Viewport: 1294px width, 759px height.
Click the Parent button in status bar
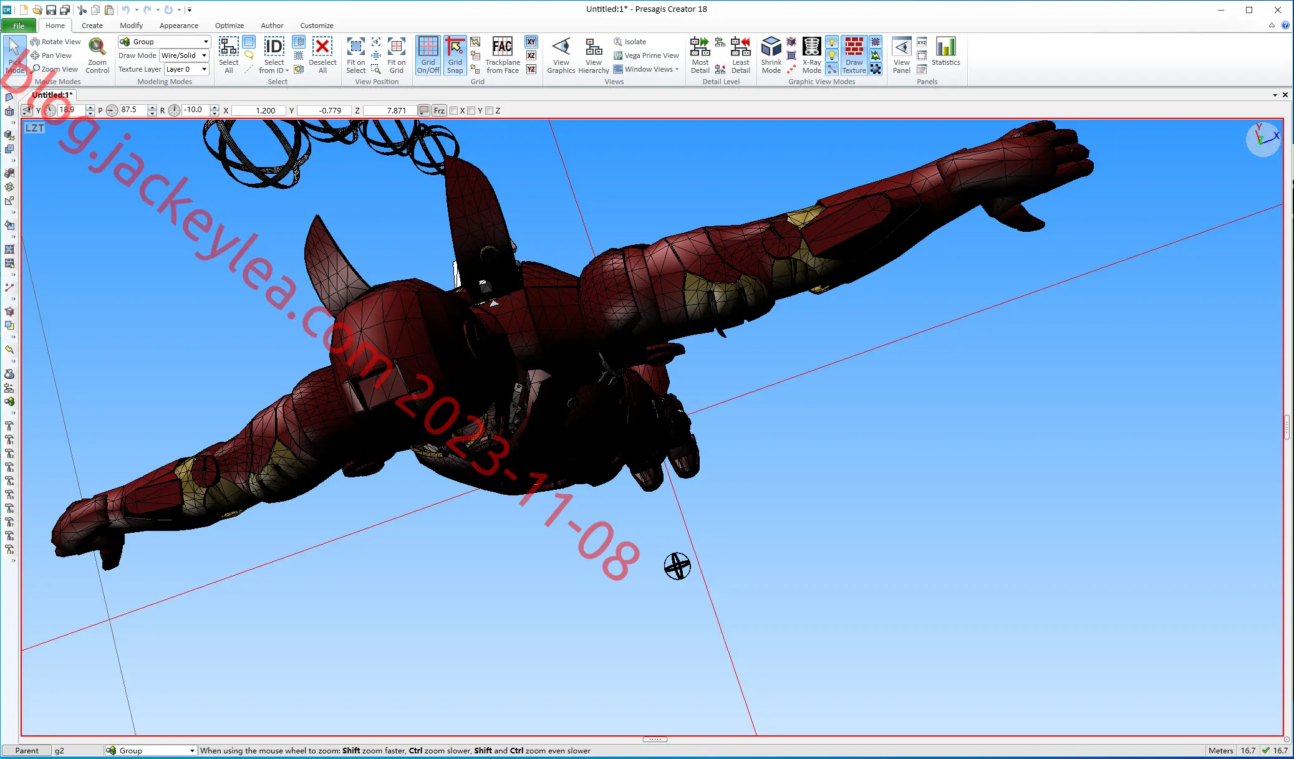(x=27, y=751)
